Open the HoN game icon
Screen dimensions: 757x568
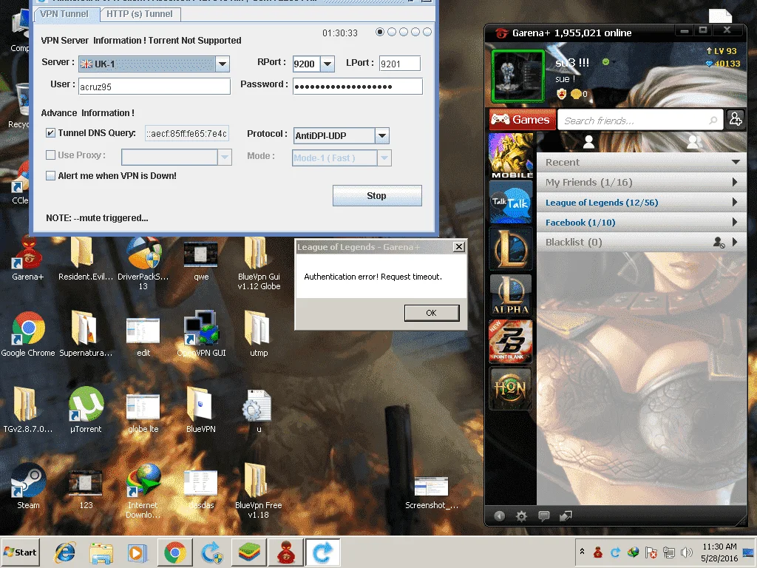pos(511,388)
